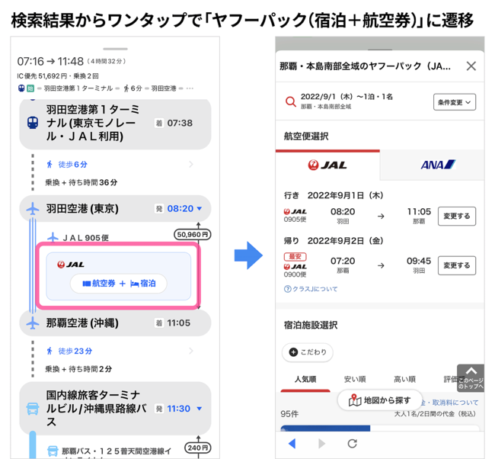Open the 条件変更 dropdown
This screenshot has height=459, width=495.
[x=455, y=101]
